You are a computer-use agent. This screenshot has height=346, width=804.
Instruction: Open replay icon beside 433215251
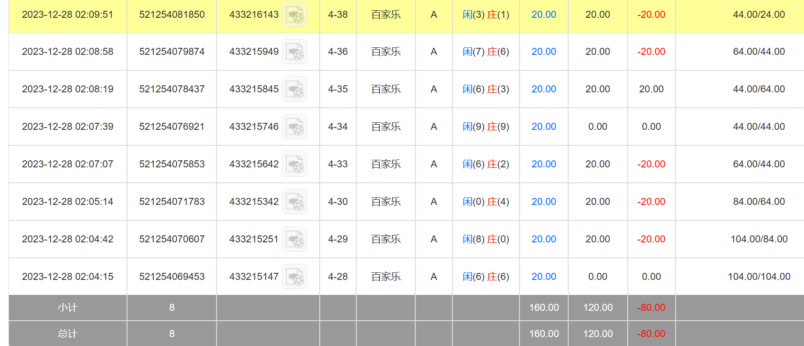(294, 239)
